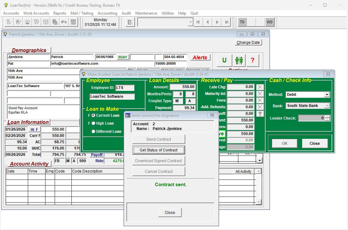Click the Hi F link

34,129
